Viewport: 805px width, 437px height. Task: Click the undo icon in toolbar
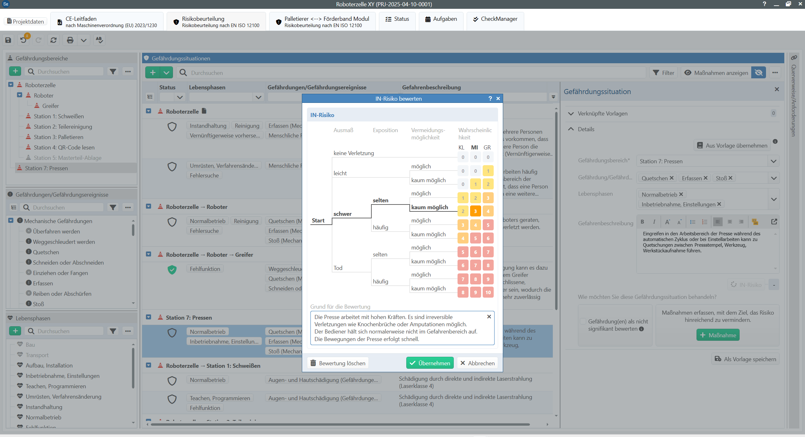24,40
